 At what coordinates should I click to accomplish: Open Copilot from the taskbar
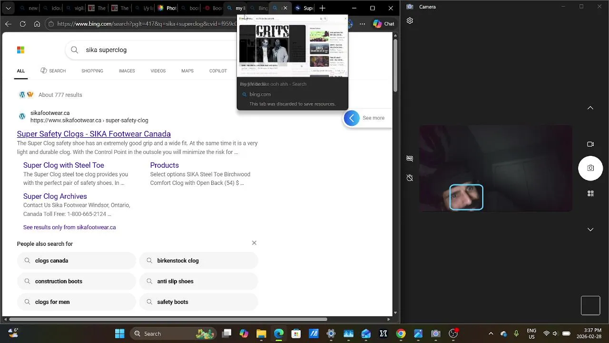pyautogui.click(x=244, y=333)
